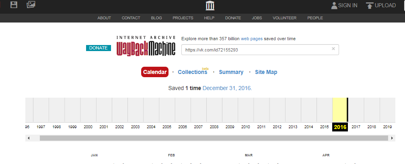Select year 2008 on the timeline
The image size is (405, 164).
point(214,127)
